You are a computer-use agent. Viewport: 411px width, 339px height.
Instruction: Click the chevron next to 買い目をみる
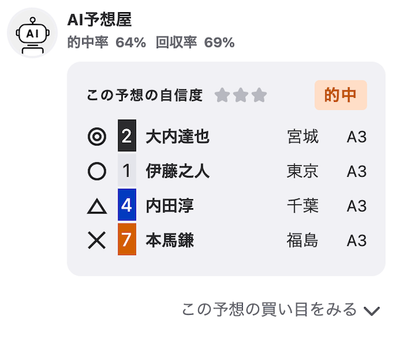[372, 311]
